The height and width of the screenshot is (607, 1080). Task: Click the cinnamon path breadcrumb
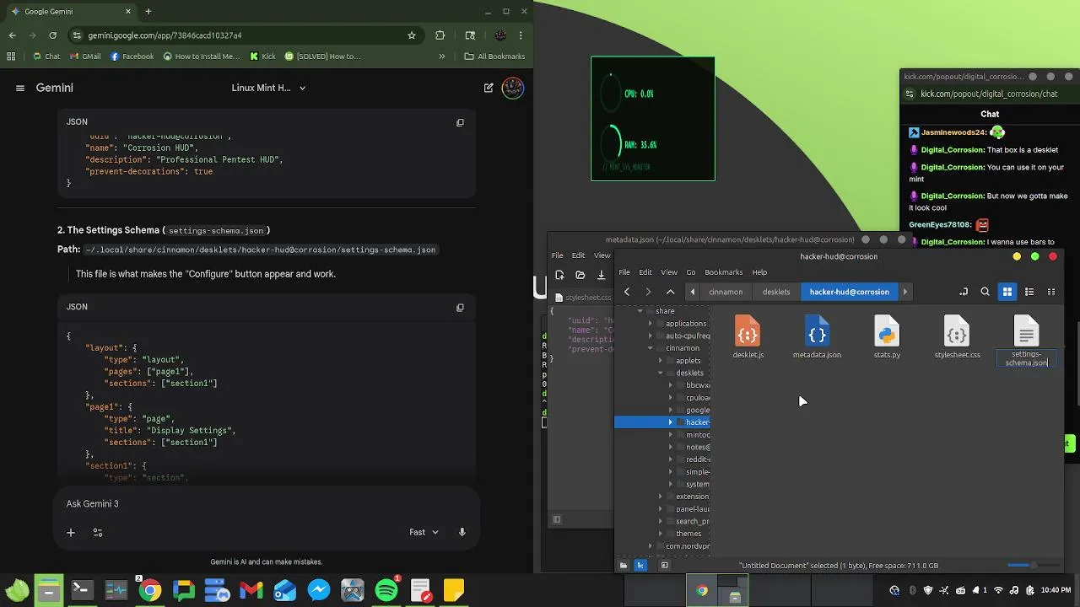(x=726, y=292)
